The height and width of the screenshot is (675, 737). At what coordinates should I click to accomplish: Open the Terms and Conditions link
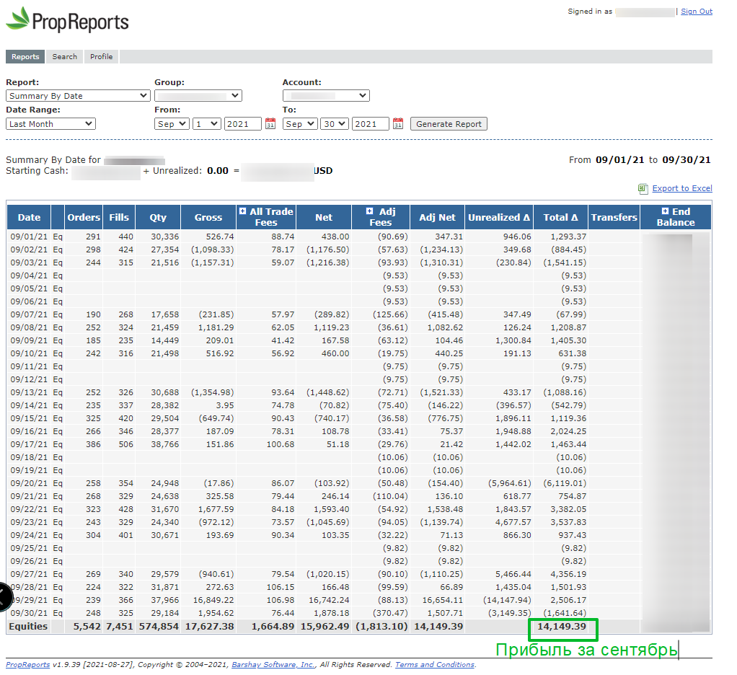[x=435, y=665]
